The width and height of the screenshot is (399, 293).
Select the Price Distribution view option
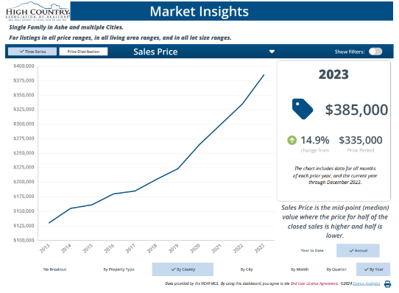83,52
